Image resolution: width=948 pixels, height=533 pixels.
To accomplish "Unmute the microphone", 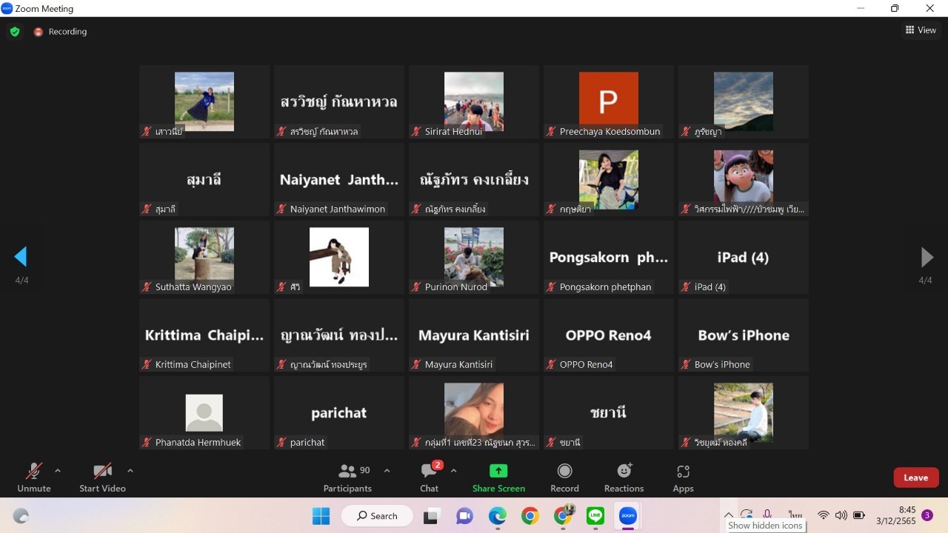I will (x=34, y=477).
